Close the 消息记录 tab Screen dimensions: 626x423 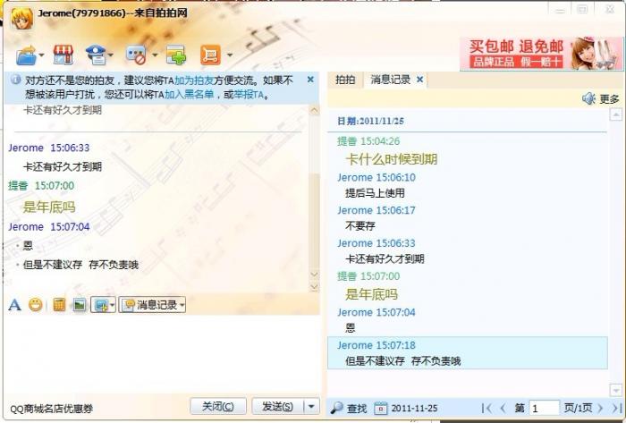[419, 80]
